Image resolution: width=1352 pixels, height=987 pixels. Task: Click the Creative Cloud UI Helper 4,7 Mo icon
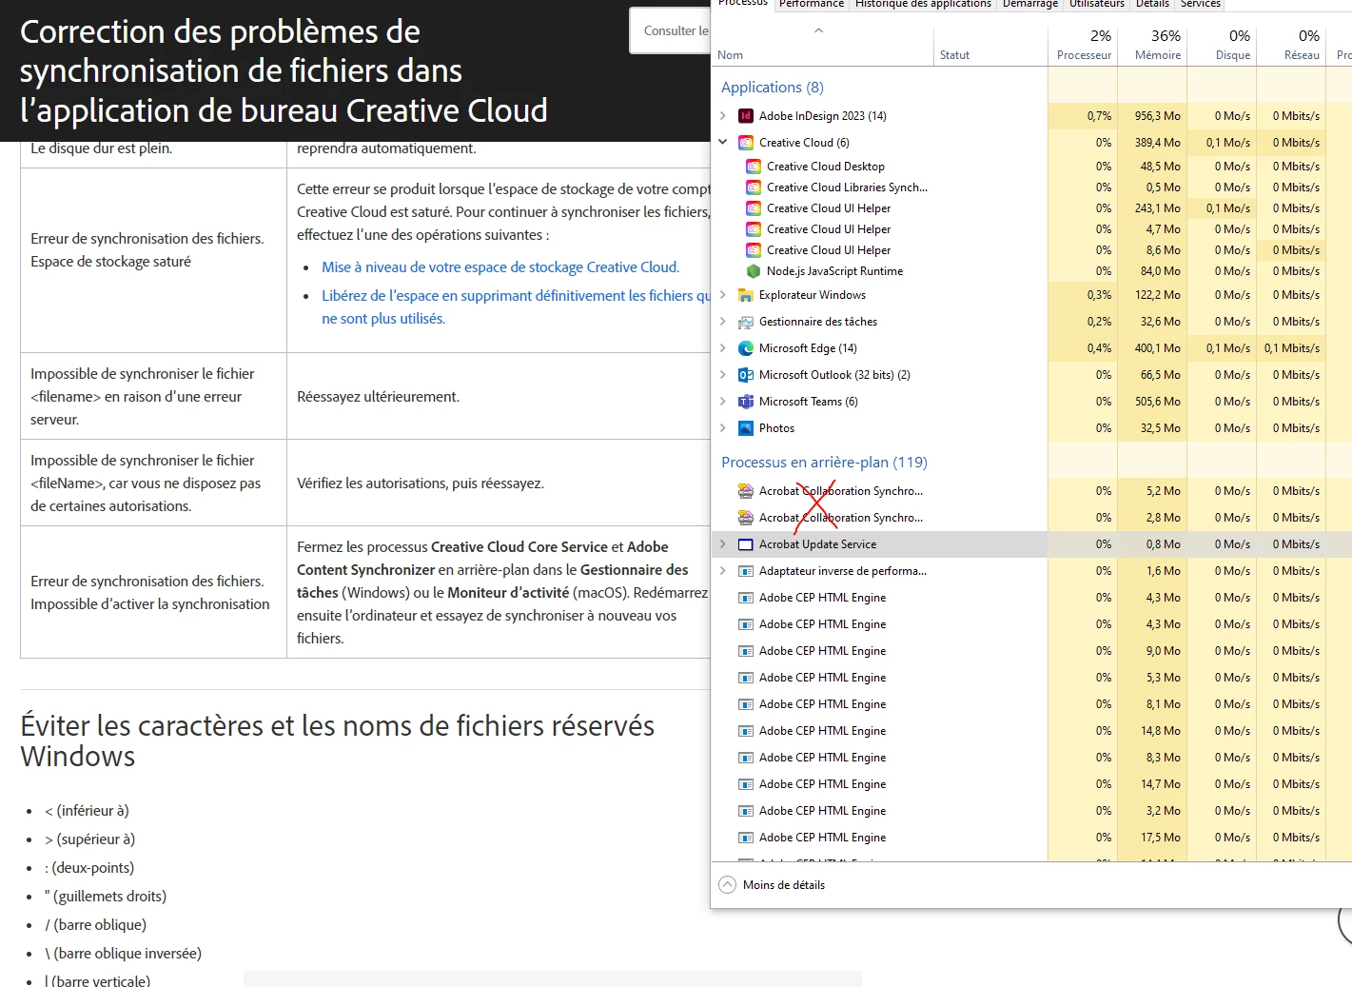tap(754, 229)
